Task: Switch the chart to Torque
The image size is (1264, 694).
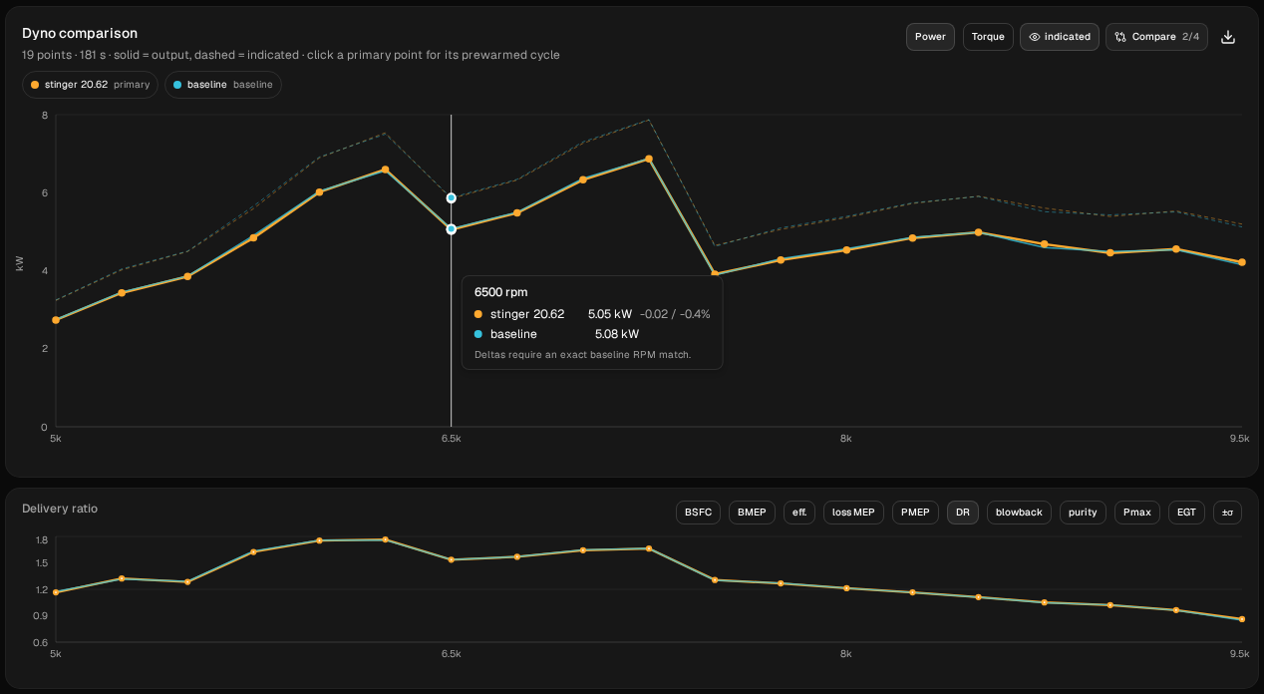Action: coord(988,37)
